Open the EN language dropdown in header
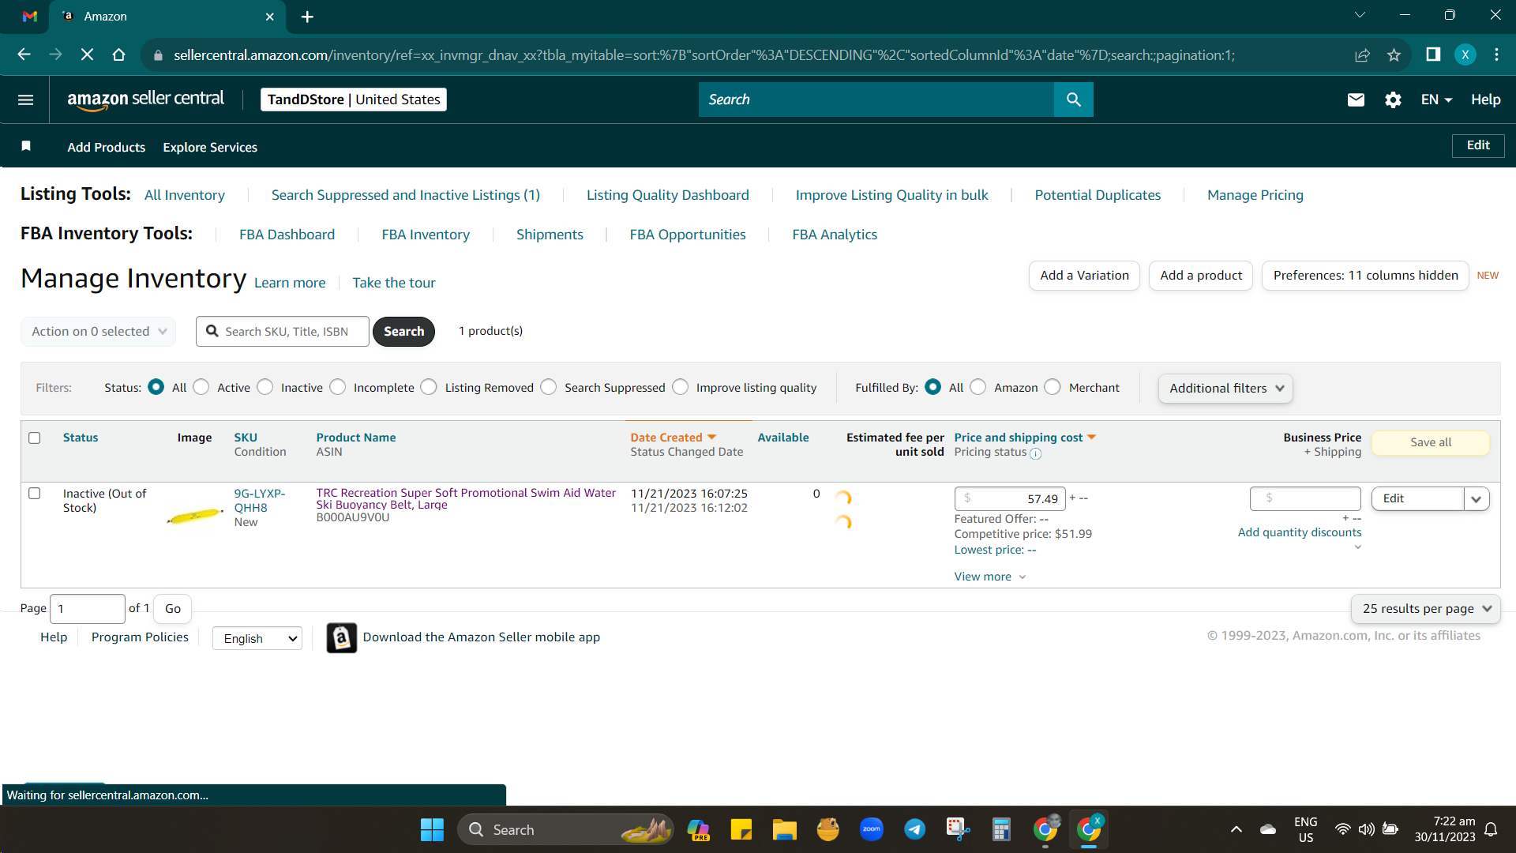The image size is (1516, 853). (1436, 100)
